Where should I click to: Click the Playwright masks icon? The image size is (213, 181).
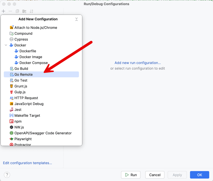coord(11,139)
